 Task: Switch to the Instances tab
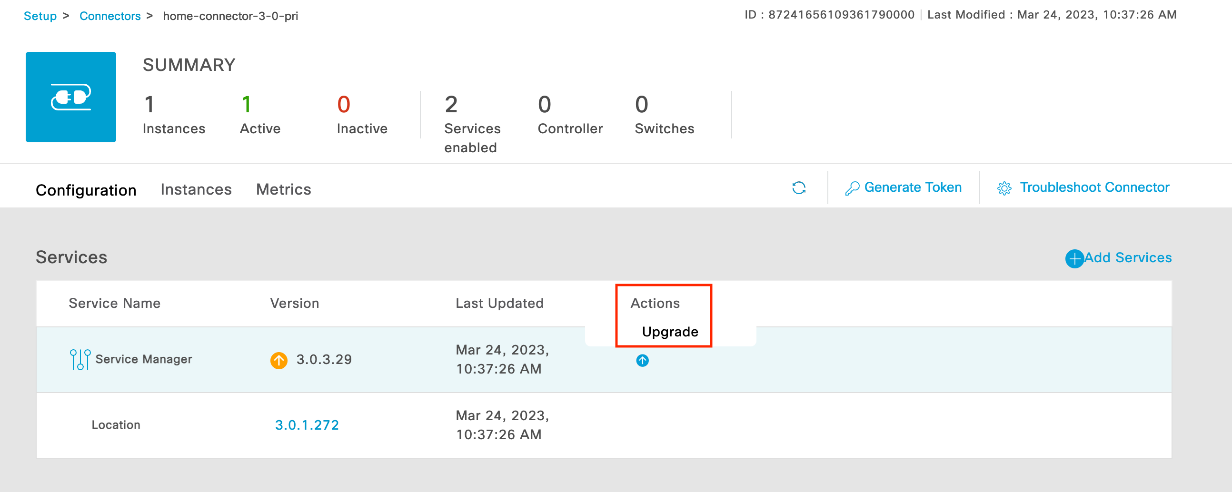point(196,189)
